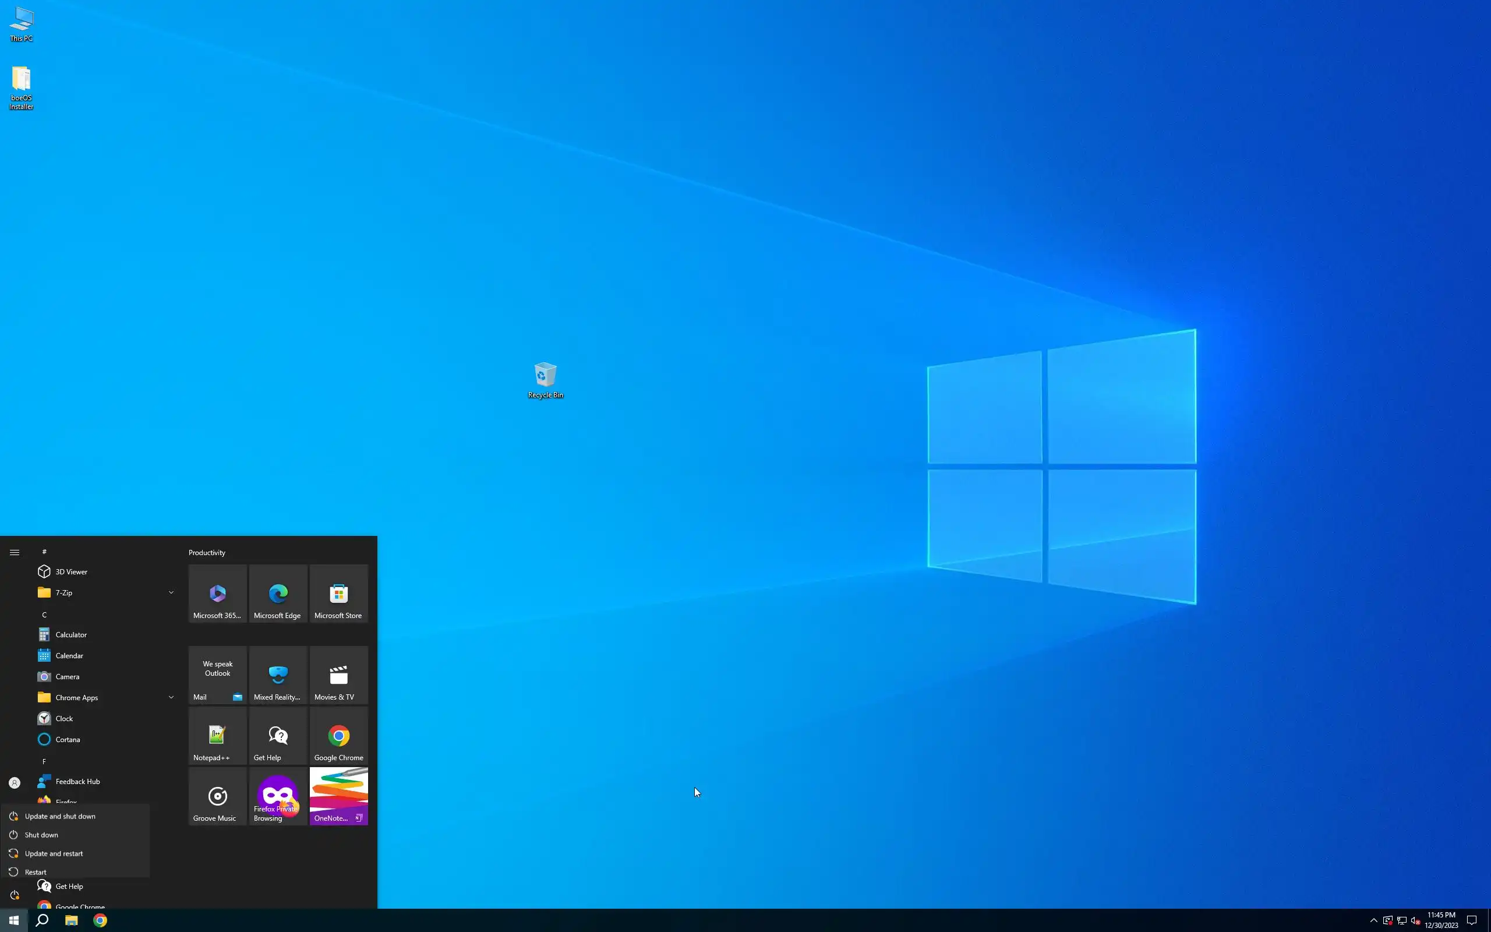Open the Mail live tile

(217, 675)
